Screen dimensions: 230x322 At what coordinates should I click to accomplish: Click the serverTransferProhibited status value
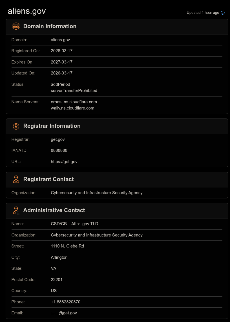tap(74, 91)
